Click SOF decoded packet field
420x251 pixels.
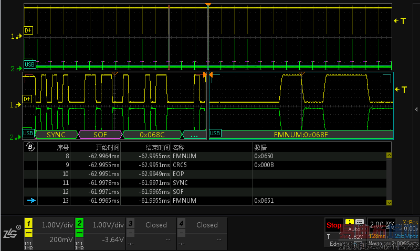(100, 135)
